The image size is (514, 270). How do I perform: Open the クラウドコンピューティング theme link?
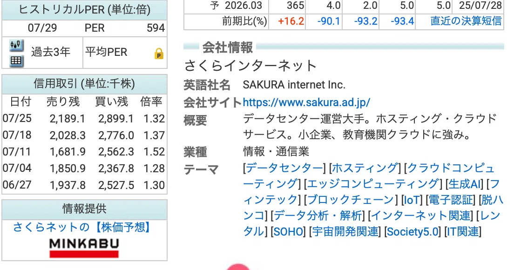tap(451, 168)
